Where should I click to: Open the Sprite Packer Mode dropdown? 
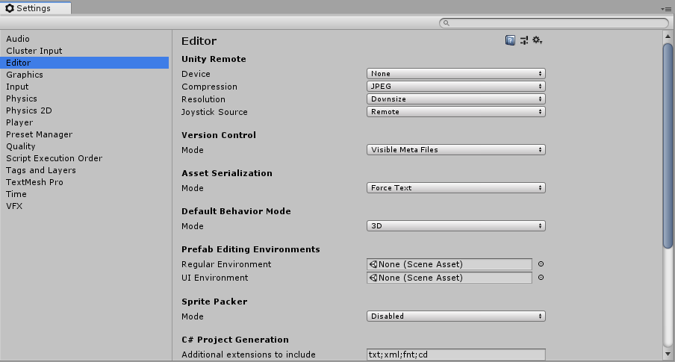[x=456, y=316]
